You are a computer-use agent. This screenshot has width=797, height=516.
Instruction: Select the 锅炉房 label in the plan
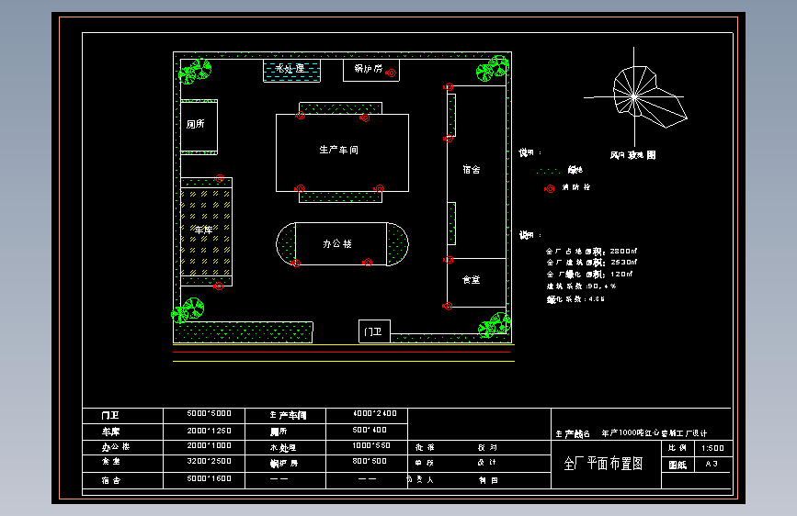click(x=368, y=68)
